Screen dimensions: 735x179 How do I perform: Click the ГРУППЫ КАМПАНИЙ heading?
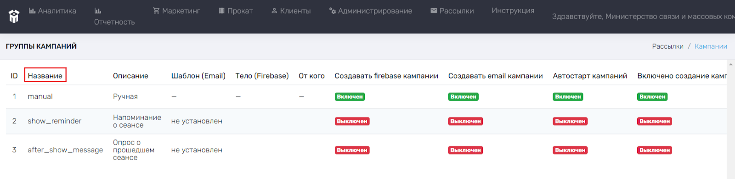pos(41,46)
